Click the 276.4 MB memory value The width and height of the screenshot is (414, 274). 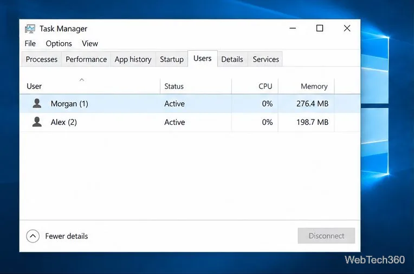pyautogui.click(x=312, y=104)
